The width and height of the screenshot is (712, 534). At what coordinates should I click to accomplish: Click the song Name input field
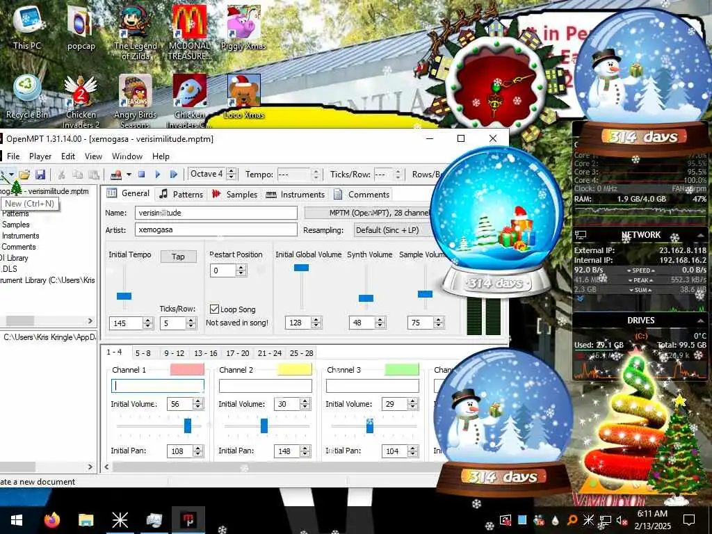[216, 213]
